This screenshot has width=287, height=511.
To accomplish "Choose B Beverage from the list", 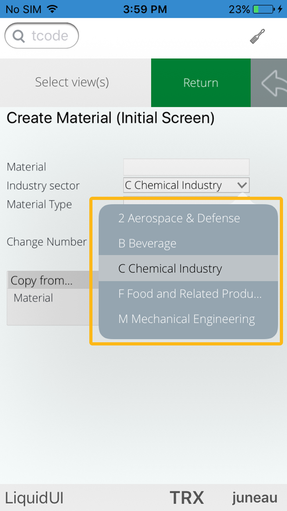I will (147, 244).
